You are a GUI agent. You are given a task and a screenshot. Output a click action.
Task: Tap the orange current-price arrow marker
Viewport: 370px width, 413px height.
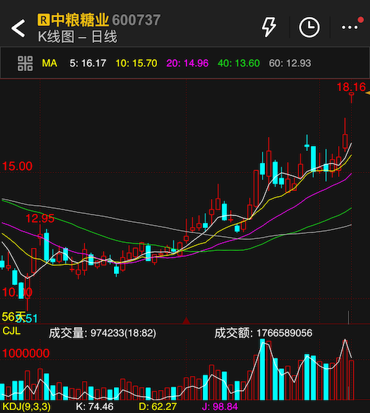click(x=368, y=93)
